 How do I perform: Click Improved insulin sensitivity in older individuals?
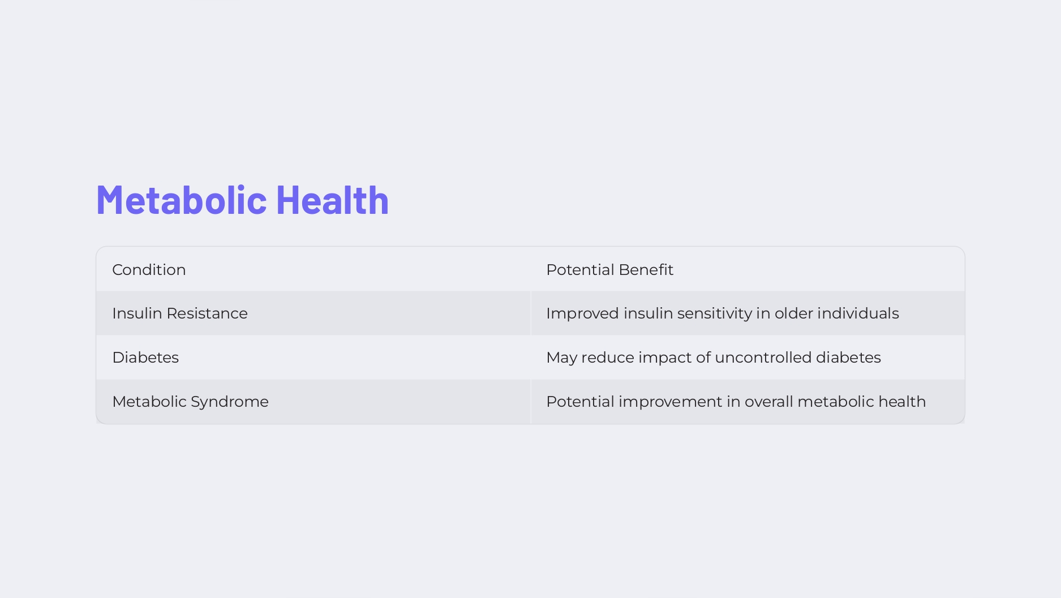point(722,313)
